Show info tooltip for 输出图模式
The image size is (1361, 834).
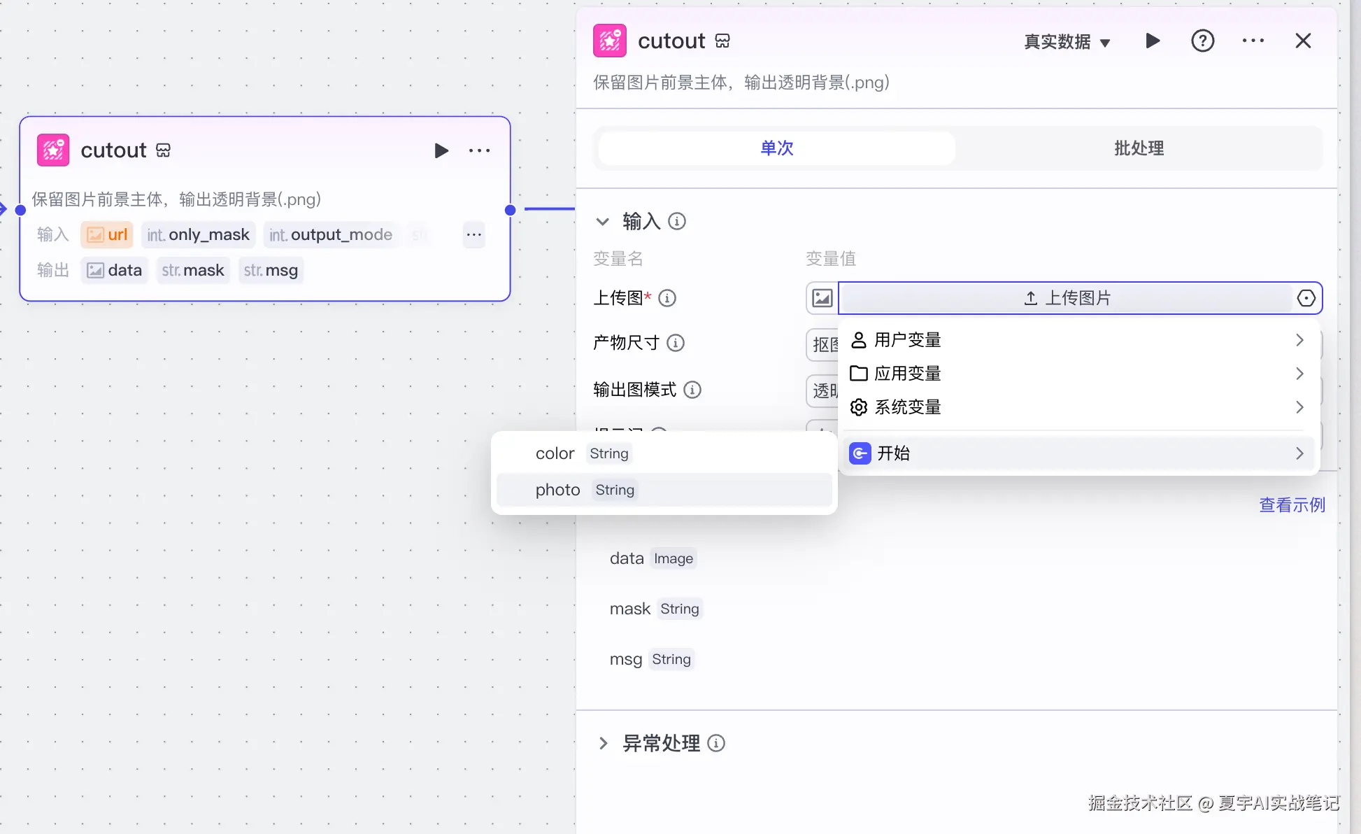(692, 390)
